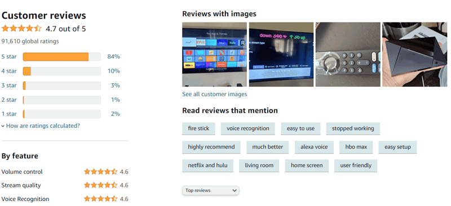Filter reviews mentioning easy setup
451x206 pixels.
coord(397,147)
